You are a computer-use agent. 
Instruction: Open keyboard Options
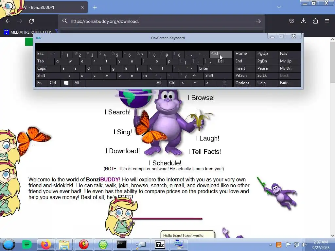244,83
